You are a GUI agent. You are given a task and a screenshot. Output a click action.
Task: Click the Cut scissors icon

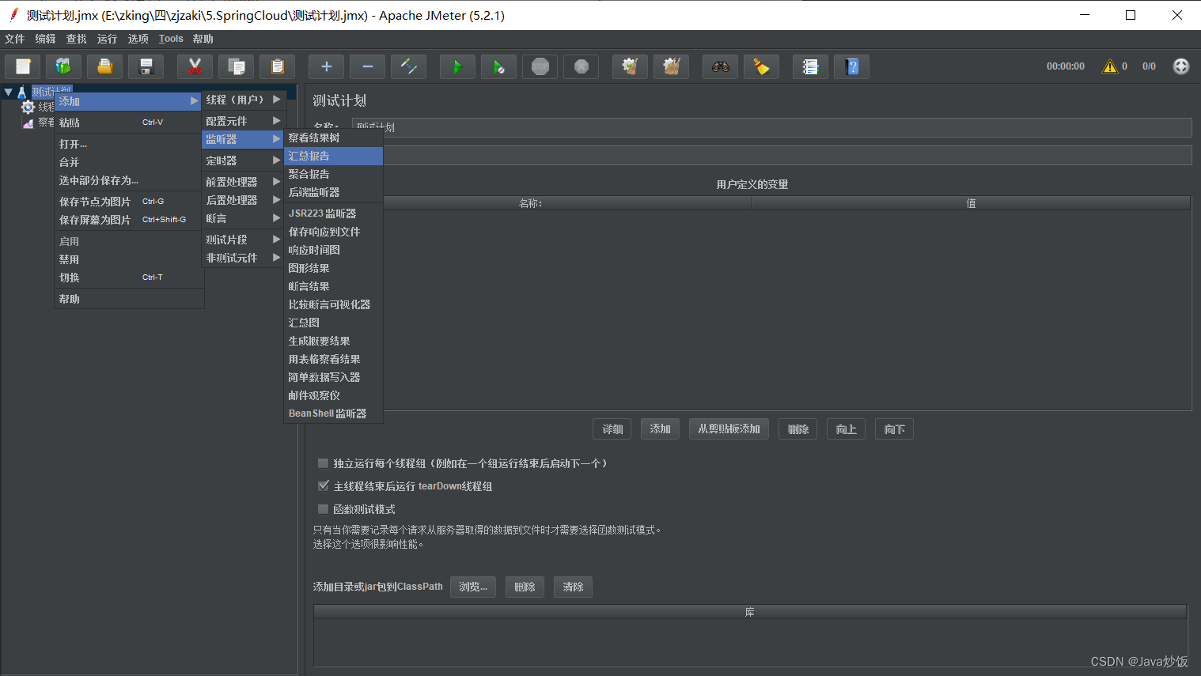tap(195, 67)
